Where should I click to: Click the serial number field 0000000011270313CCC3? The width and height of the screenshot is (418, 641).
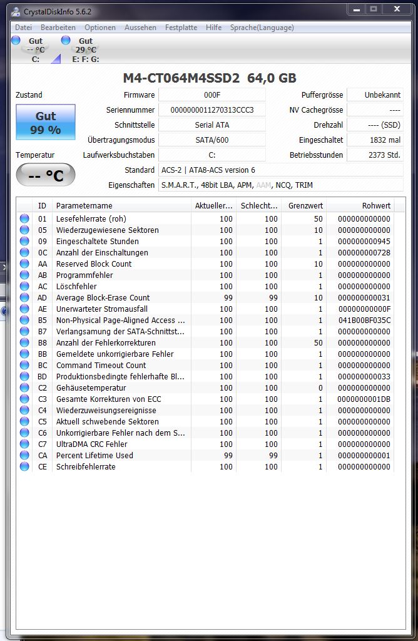(x=212, y=110)
